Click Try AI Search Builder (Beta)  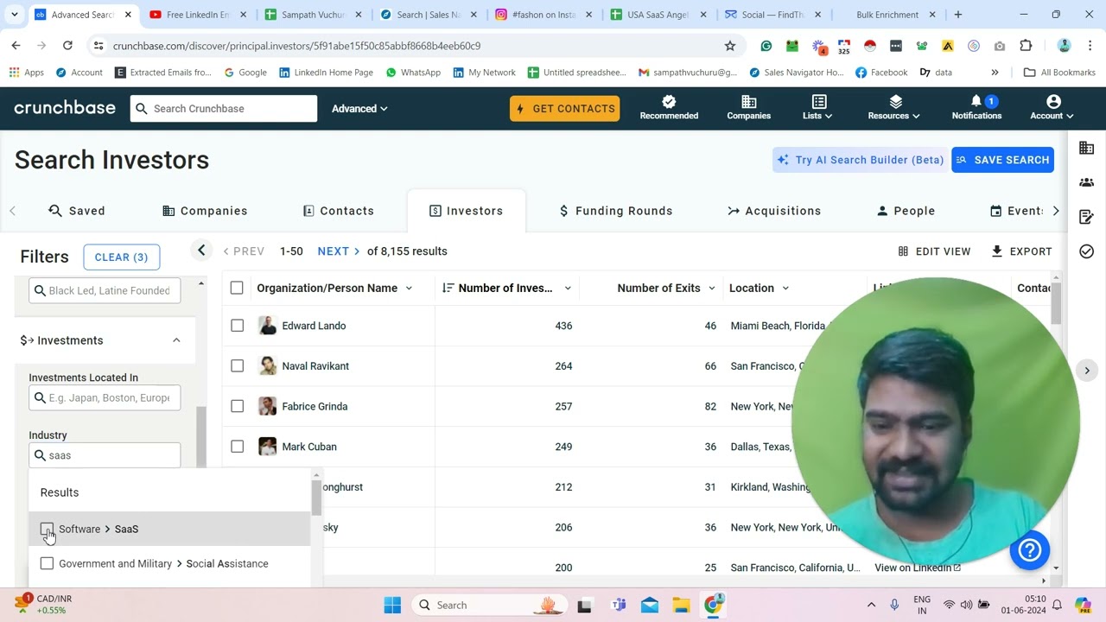pyautogui.click(x=860, y=160)
